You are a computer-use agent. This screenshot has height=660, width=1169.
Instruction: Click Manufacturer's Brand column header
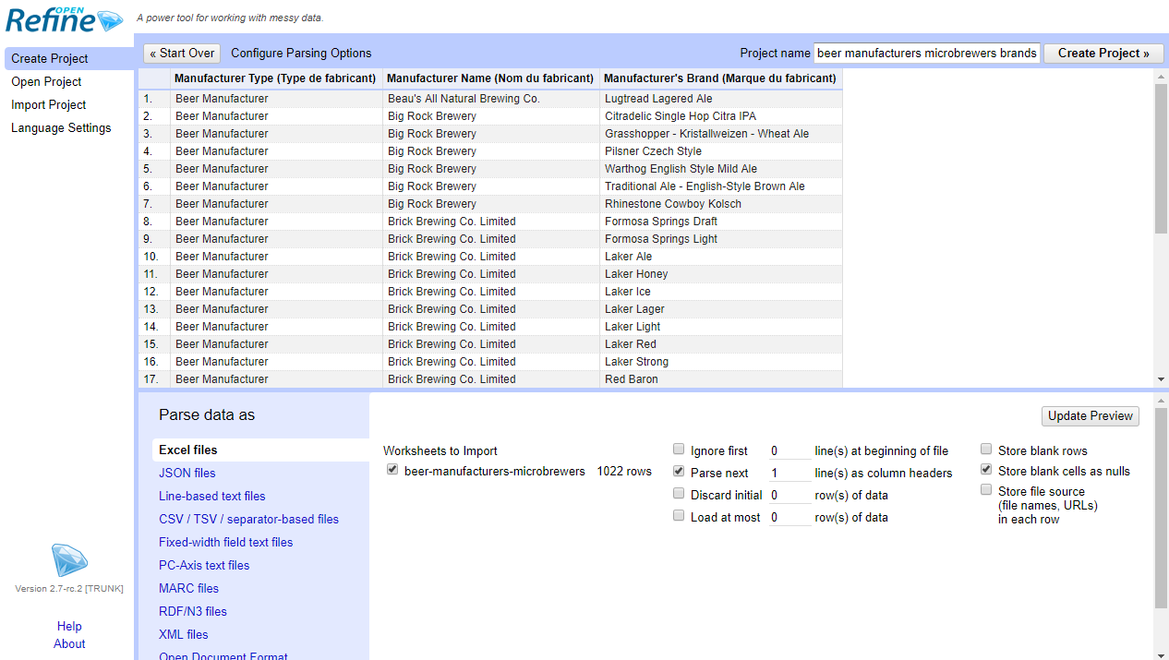click(x=720, y=78)
